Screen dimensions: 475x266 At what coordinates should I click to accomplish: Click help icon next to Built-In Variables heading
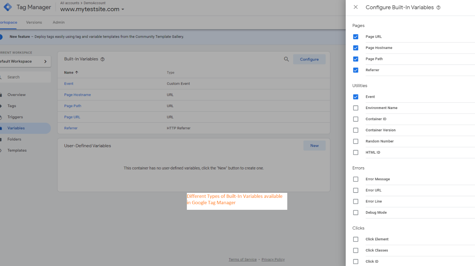[x=102, y=59]
